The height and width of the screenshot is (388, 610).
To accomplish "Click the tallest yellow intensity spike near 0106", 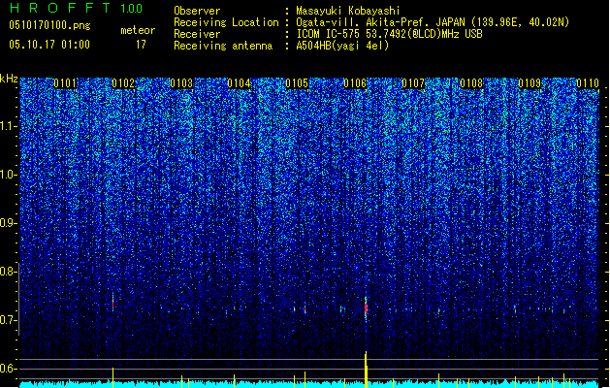I will (x=366, y=370).
